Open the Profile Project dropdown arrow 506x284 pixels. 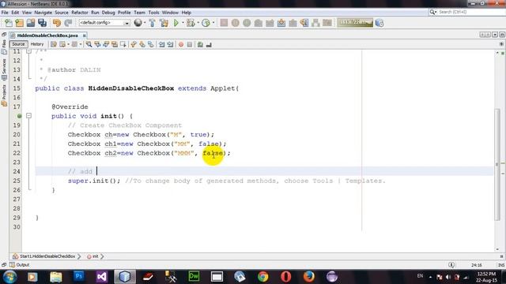(x=213, y=23)
